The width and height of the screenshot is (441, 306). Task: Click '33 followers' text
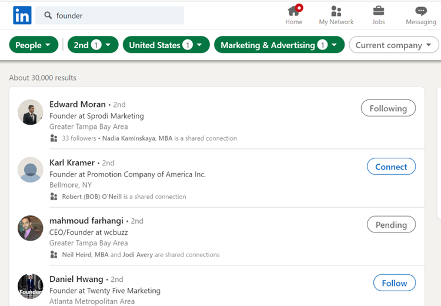pyautogui.click(x=79, y=138)
